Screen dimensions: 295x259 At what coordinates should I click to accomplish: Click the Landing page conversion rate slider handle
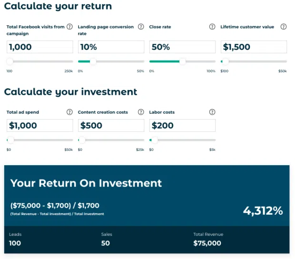93,61
